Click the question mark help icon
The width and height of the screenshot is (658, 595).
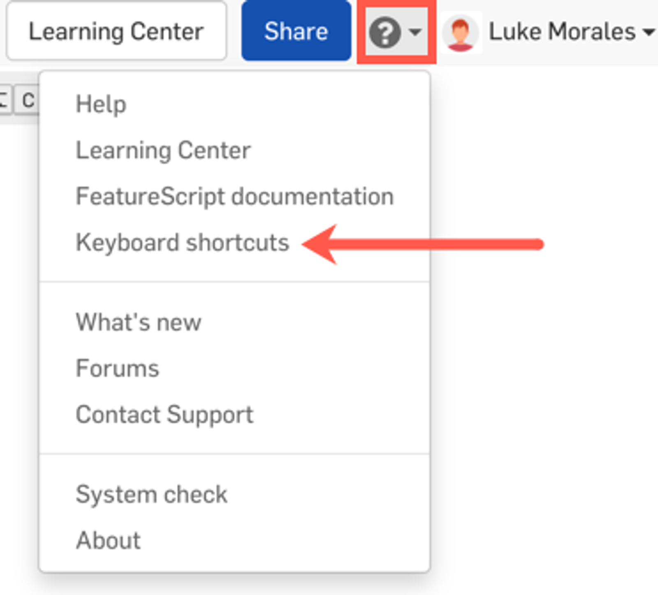pyautogui.click(x=385, y=33)
